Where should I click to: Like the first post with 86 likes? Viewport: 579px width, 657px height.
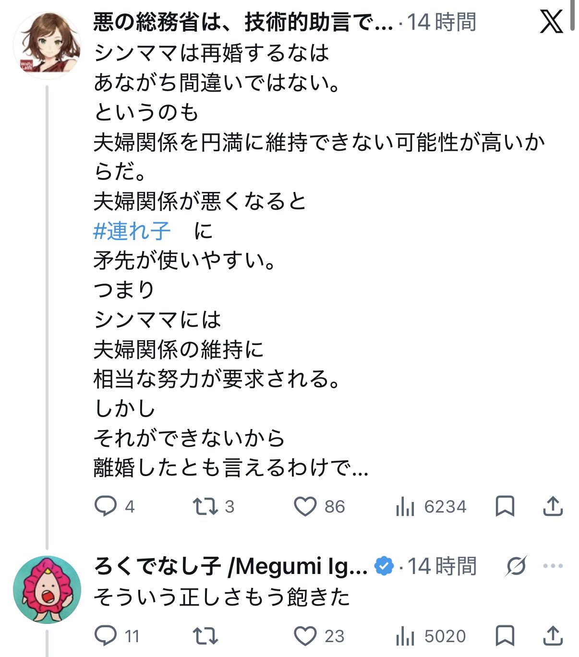tap(305, 506)
